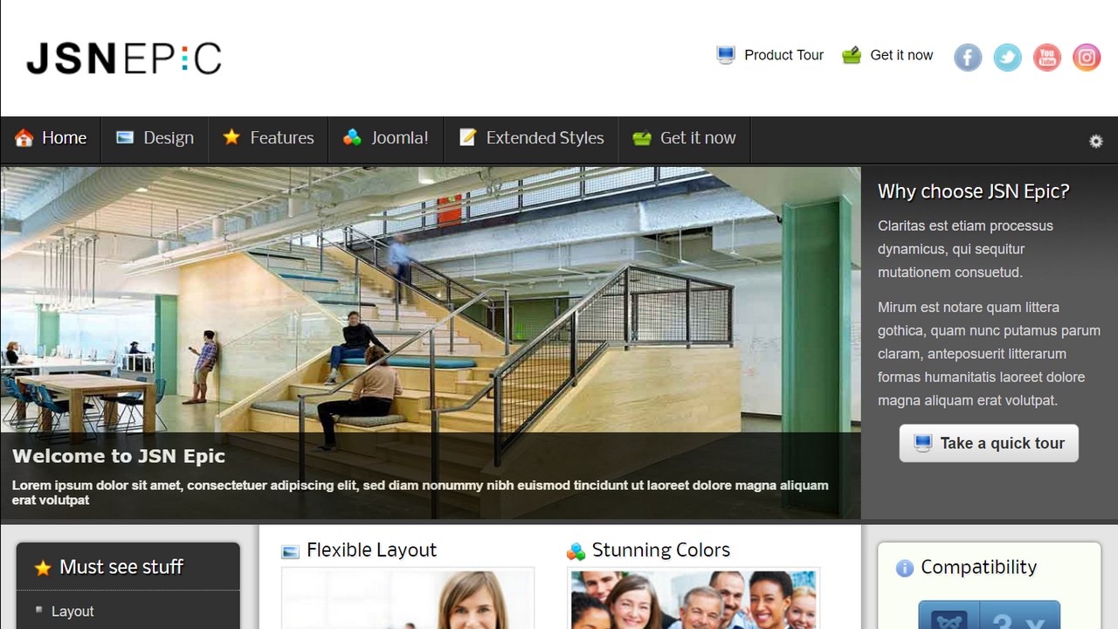Click the Must see stuff heading text
Viewport: 1118px width, 629px height.
pos(121,567)
